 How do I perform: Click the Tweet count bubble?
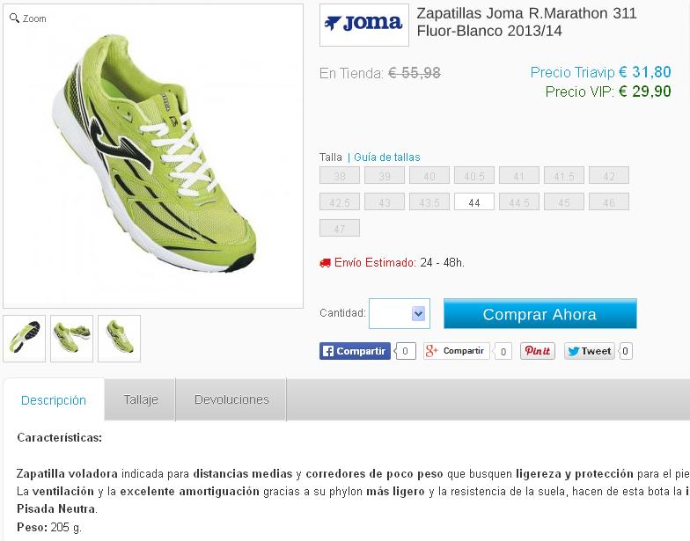click(x=625, y=351)
